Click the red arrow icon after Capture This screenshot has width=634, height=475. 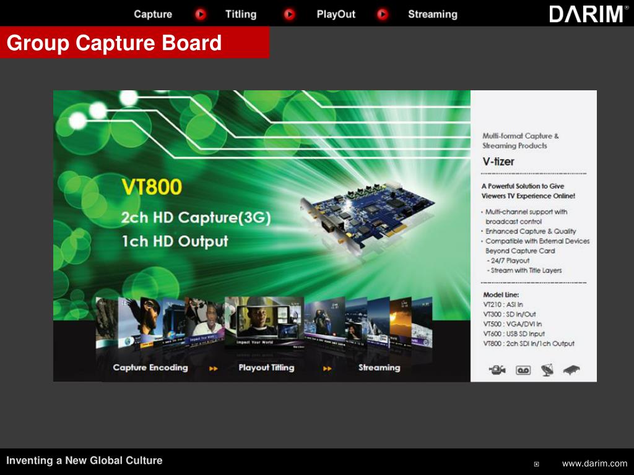(201, 15)
